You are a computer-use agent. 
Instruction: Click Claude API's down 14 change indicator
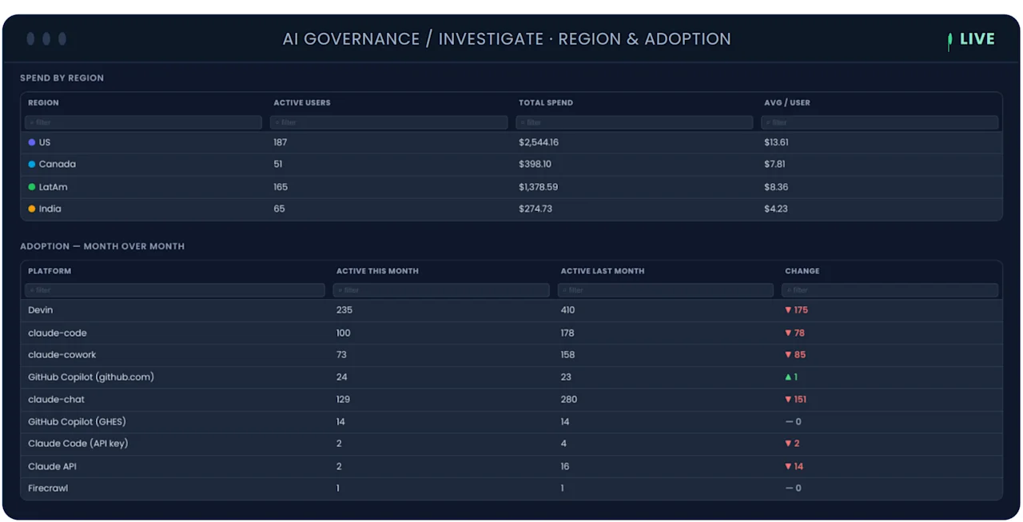coord(794,467)
